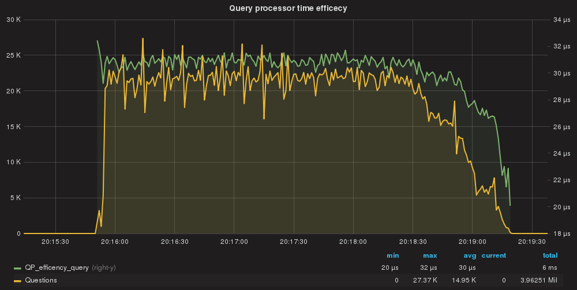The height and width of the screenshot is (290, 577).
Task: Sort the legend by the min column
Action: (392, 255)
